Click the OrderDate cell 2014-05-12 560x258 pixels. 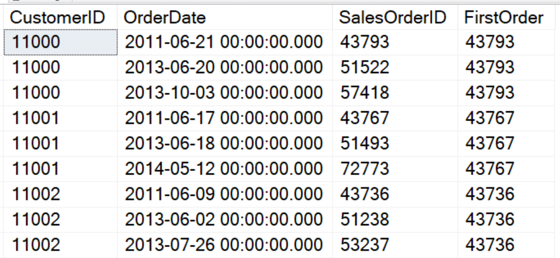(x=225, y=169)
